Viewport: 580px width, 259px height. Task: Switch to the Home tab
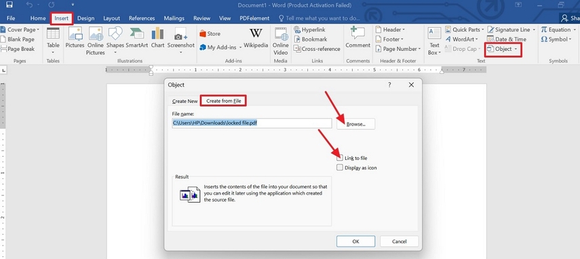pyautogui.click(x=38, y=18)
